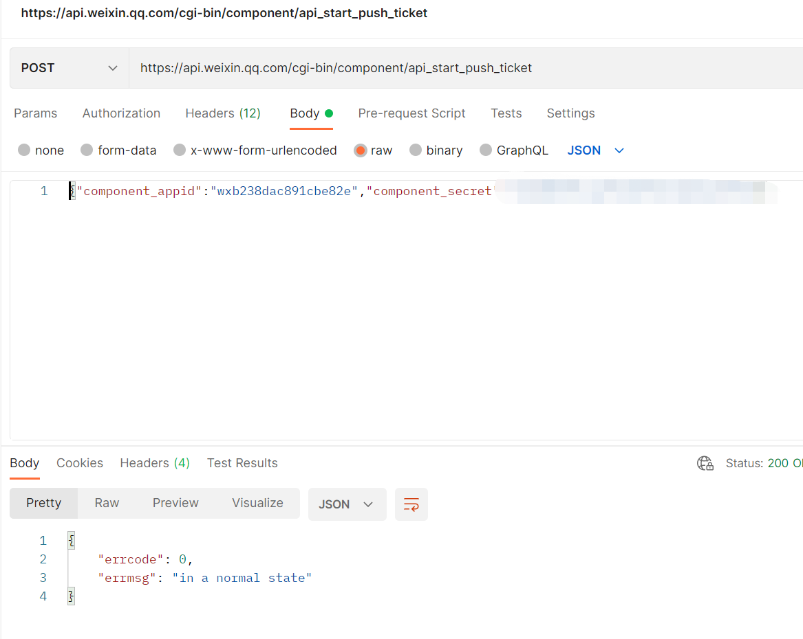Screen dimensions: 803x639
Task: Select the raw body radio button
Action: [361, 150]
